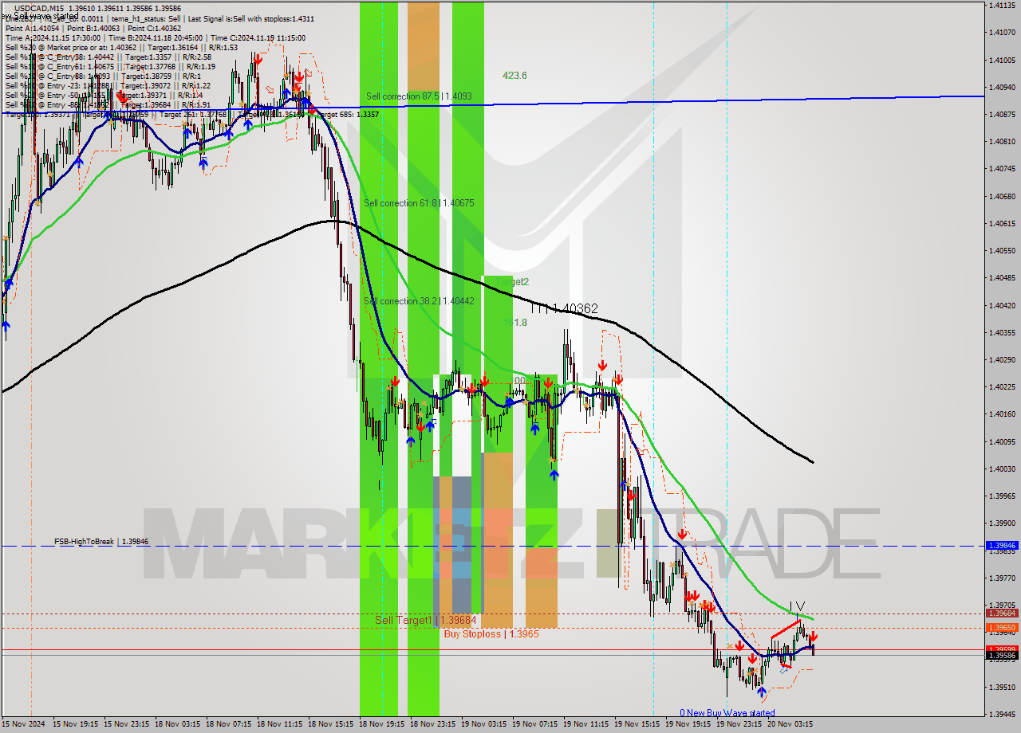Click the '19 Nov 03:15' time axis label
1021x733 pixels.
point(484,724)
